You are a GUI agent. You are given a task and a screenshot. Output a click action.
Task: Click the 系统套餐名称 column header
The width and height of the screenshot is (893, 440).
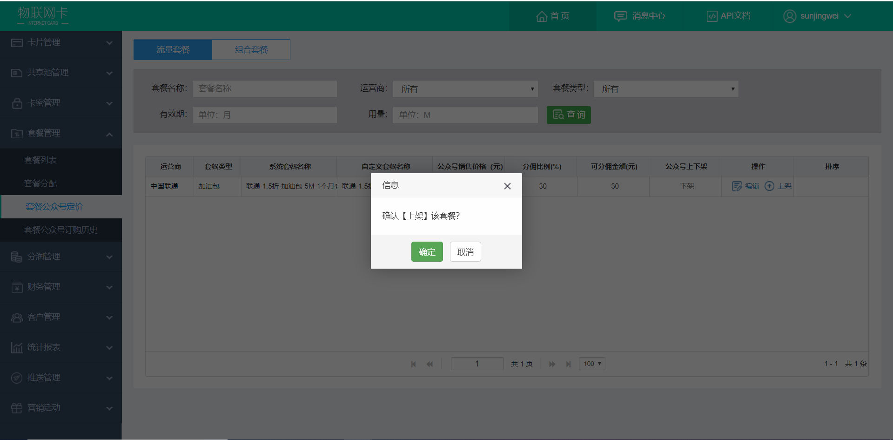pyautogui.click(x=290, y=167)
